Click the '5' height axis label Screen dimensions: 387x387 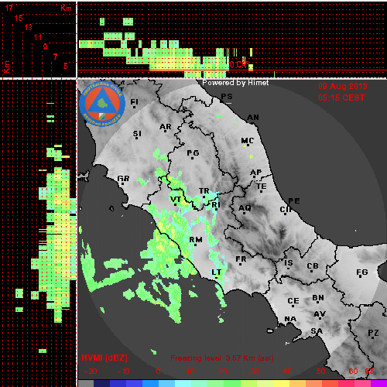[x=66, y=66]
